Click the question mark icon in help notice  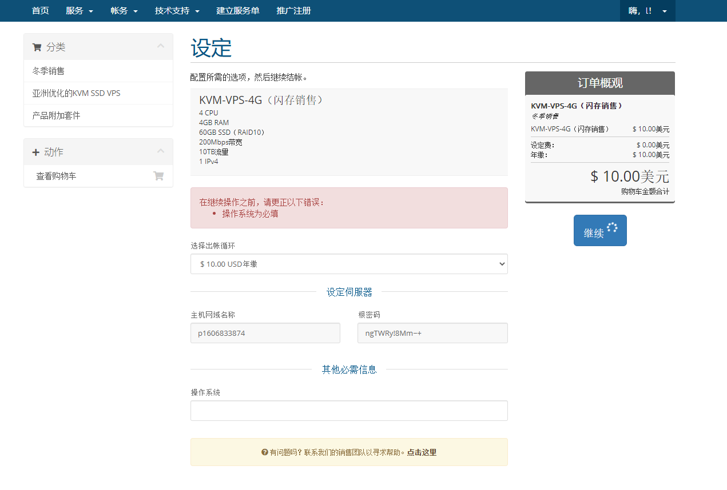pos(264,452)
